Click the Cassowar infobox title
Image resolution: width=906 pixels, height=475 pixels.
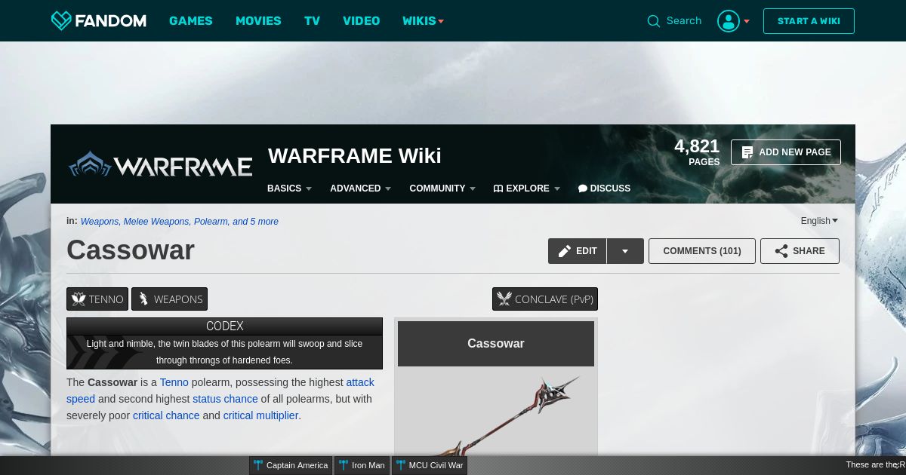tap(496, 343)
